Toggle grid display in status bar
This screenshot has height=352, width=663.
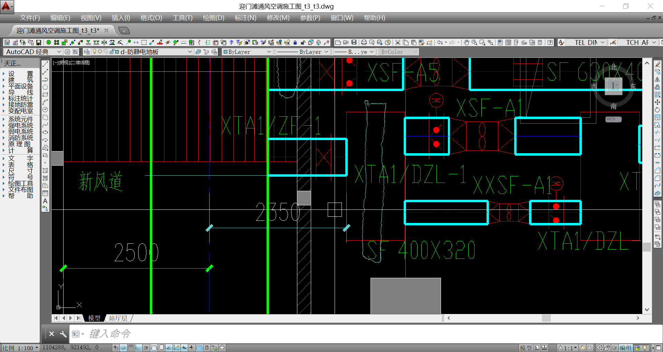131,348
